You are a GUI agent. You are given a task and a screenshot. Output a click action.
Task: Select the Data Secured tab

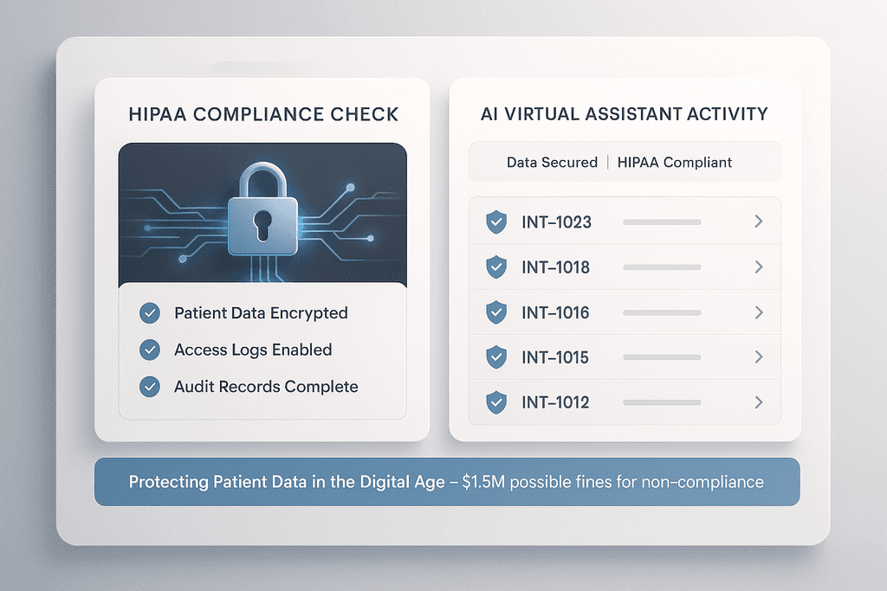(552, 162)
